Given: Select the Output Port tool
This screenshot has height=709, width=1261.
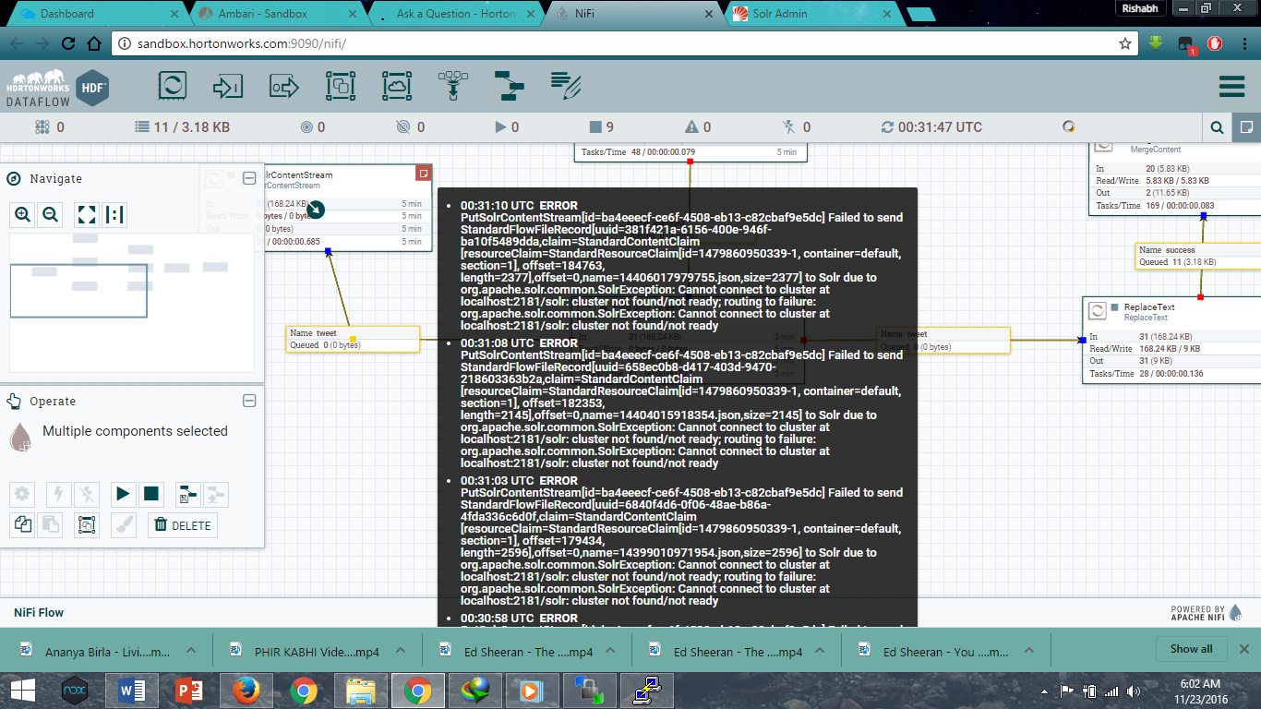Looking at the screenshot, I should pyautogui.click(x=284, y=86).
